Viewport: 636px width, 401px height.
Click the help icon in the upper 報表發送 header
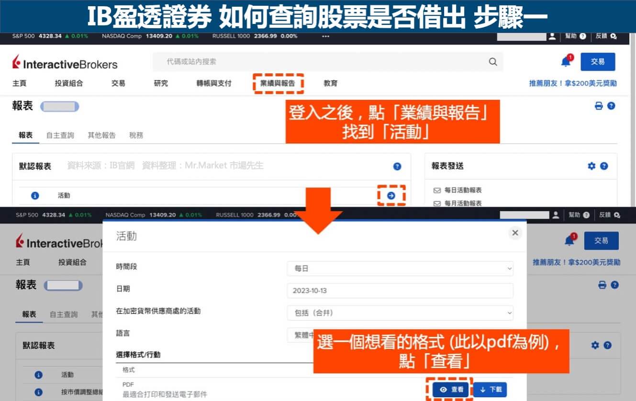[x=604, y=166]
